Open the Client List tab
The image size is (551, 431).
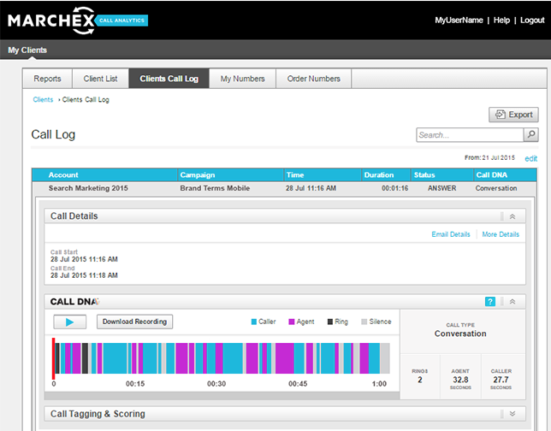point(100,79)
